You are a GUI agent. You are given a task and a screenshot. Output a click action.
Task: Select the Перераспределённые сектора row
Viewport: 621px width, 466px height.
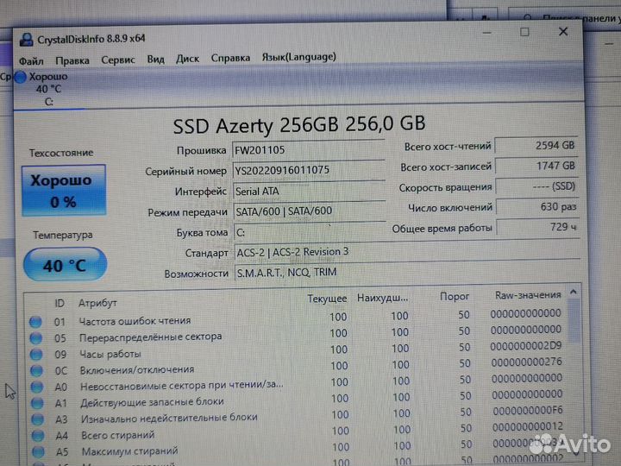coord(297,334)
